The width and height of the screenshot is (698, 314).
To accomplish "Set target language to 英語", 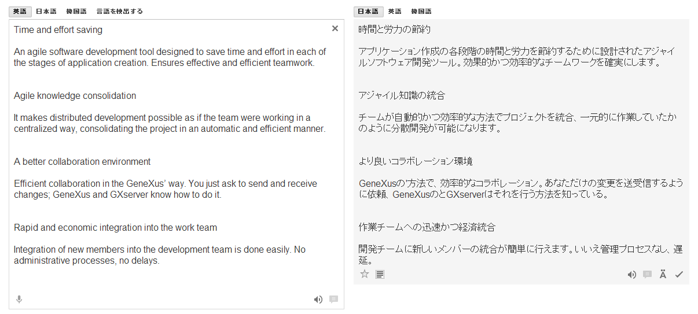I will tap(395, 11).
